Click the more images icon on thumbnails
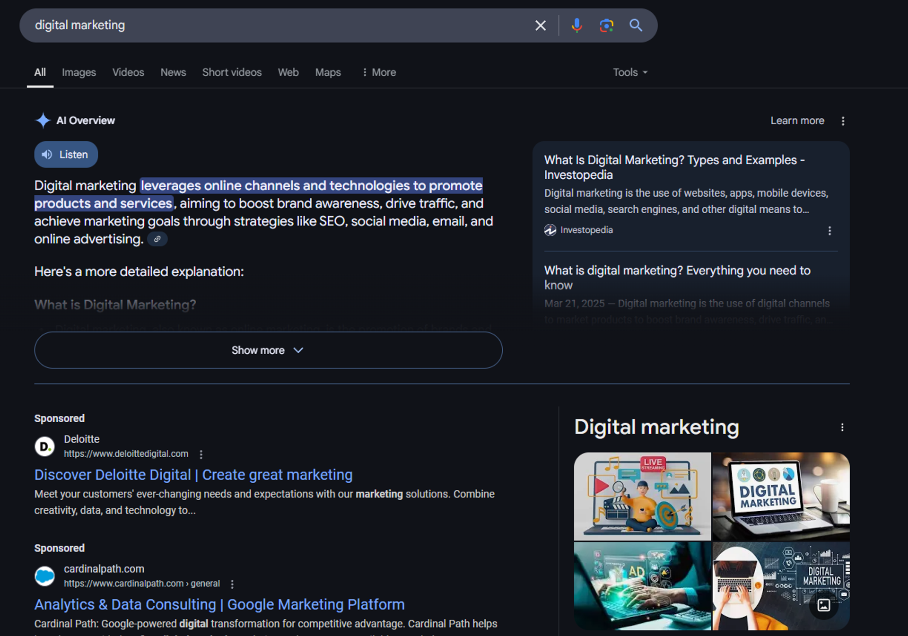 pyautogui.click(x=824, y=605)
